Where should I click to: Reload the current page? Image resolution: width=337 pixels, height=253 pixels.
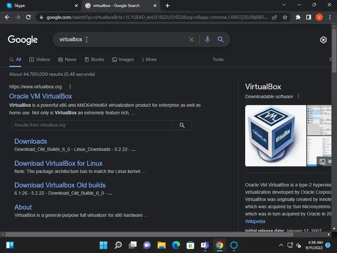coord(28,17)
